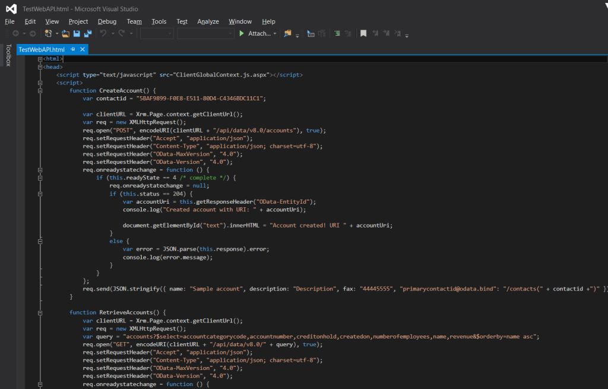
Task: Open a file using the Open File icon
Action: (x=65, y=34)
